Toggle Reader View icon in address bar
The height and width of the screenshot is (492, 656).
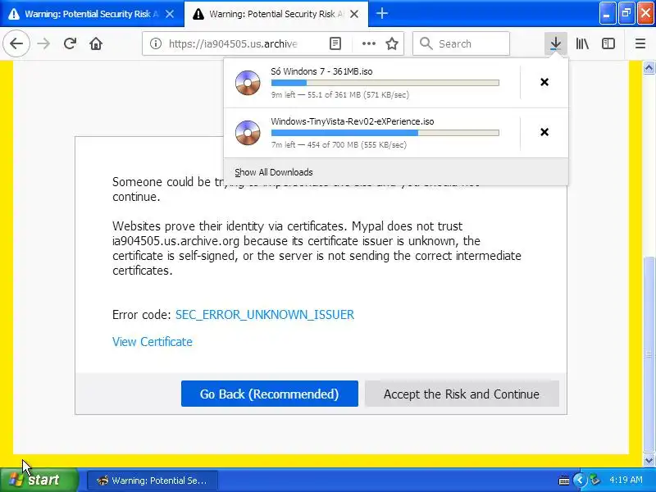(335, 43)
